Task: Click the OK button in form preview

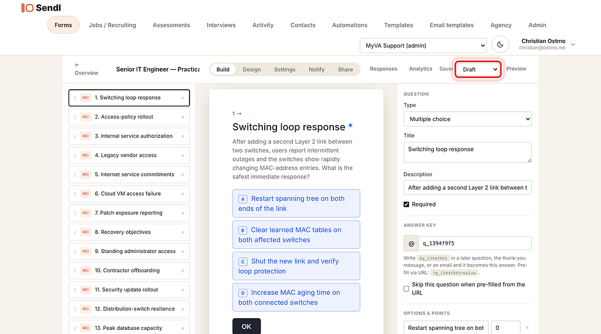Action: tap(247, 326)
